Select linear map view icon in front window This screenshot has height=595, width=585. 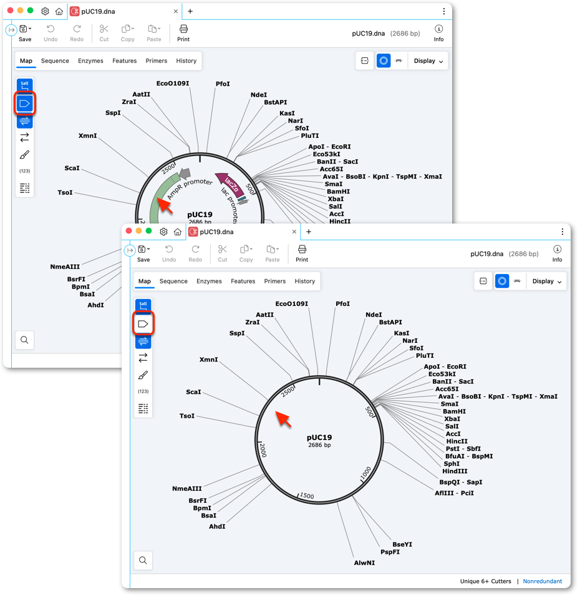pos(517,281)
